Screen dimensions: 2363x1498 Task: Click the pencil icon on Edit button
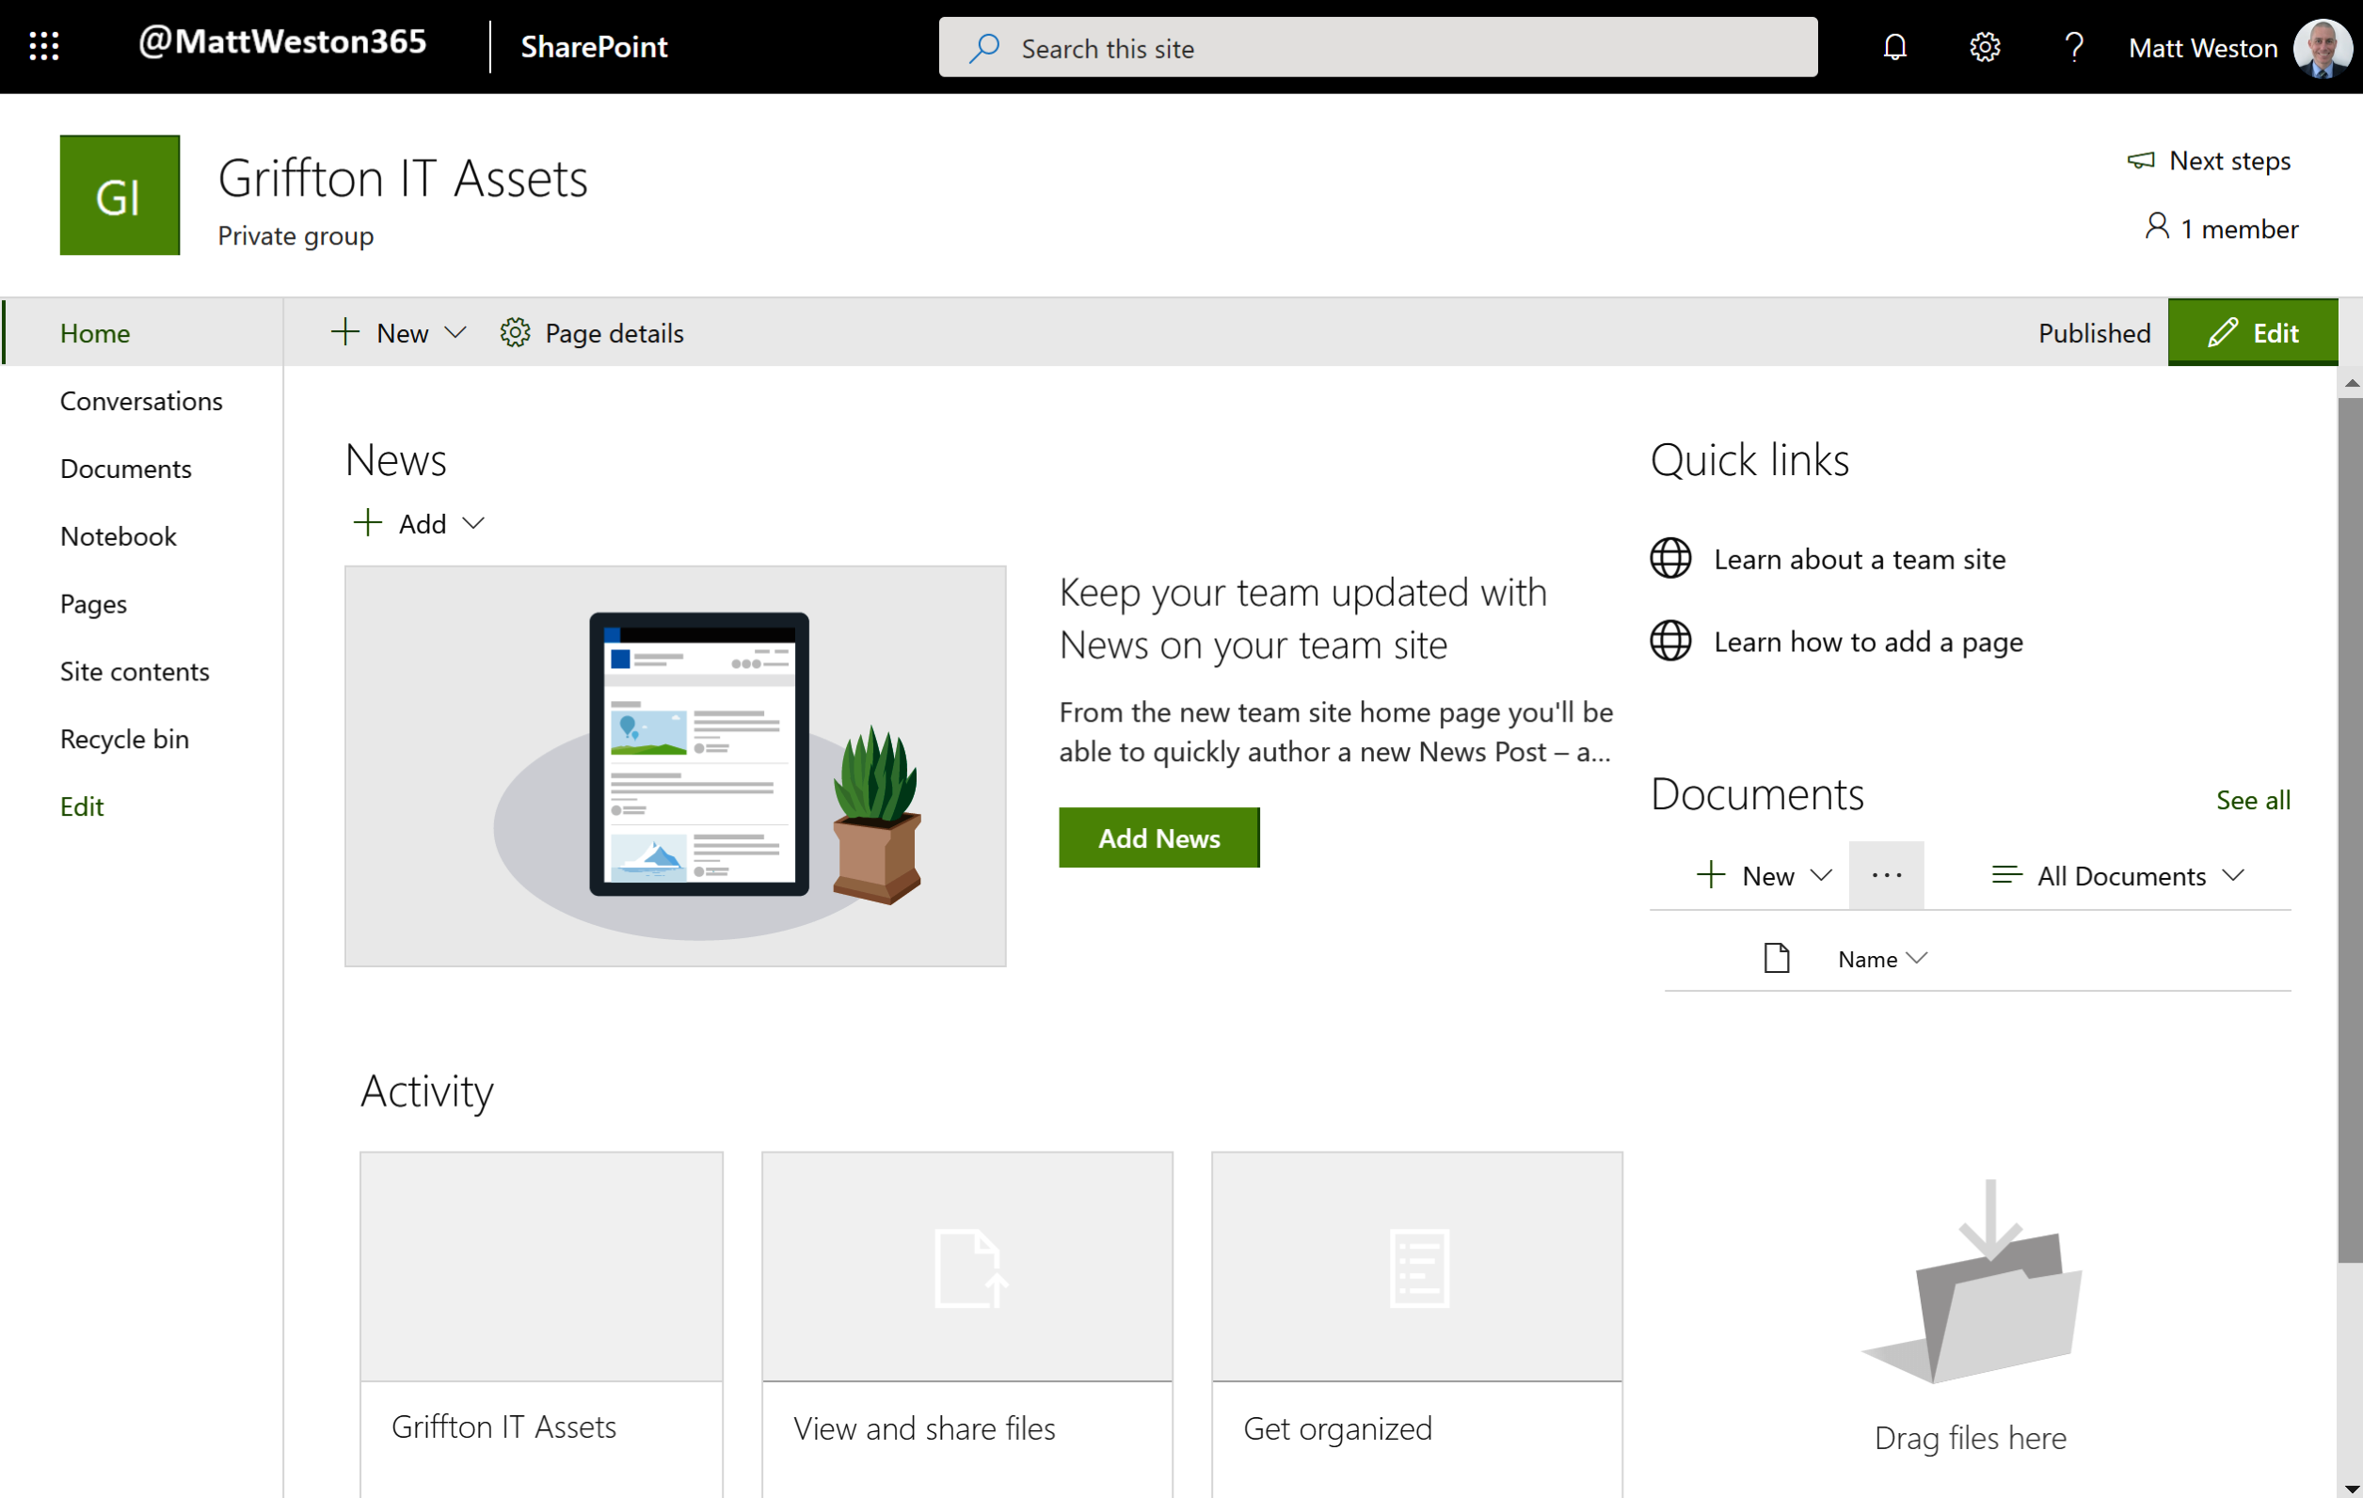click(2222, 332)
